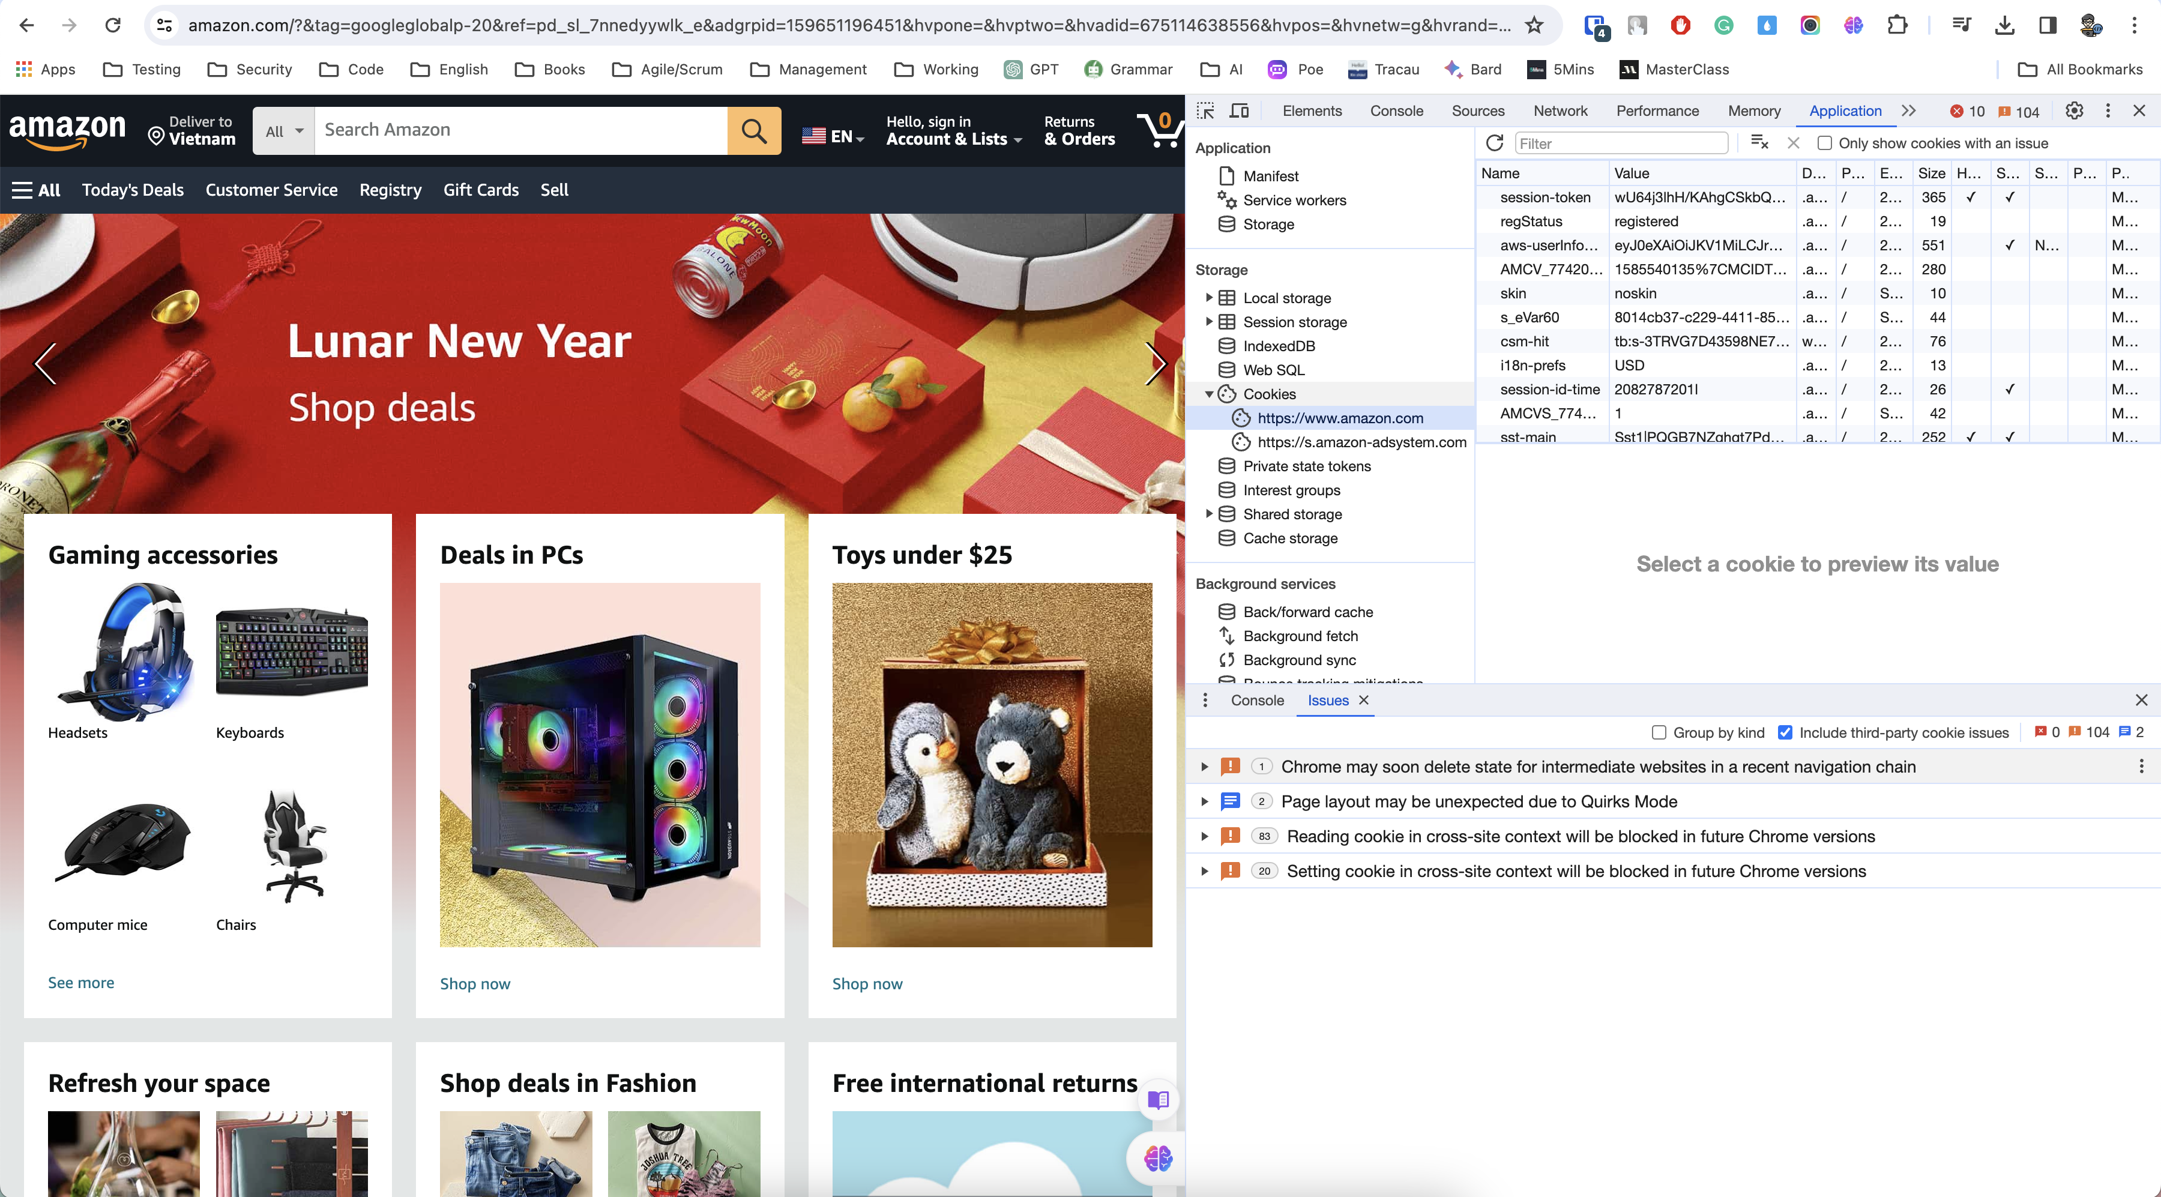
Task: Open the Performance tab
Action: (x=1657, y=110)
